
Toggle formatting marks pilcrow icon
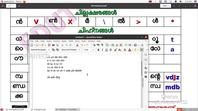(102, 45)
